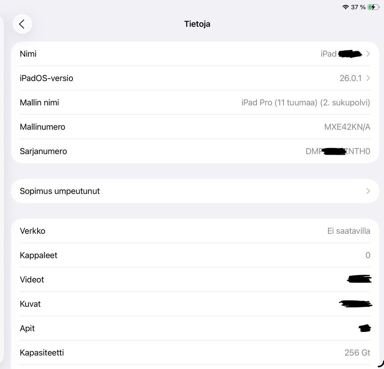Tap the Mallinumero value MXE42KN/A
This screenshot has height=369, width=384.
[347, 127]
